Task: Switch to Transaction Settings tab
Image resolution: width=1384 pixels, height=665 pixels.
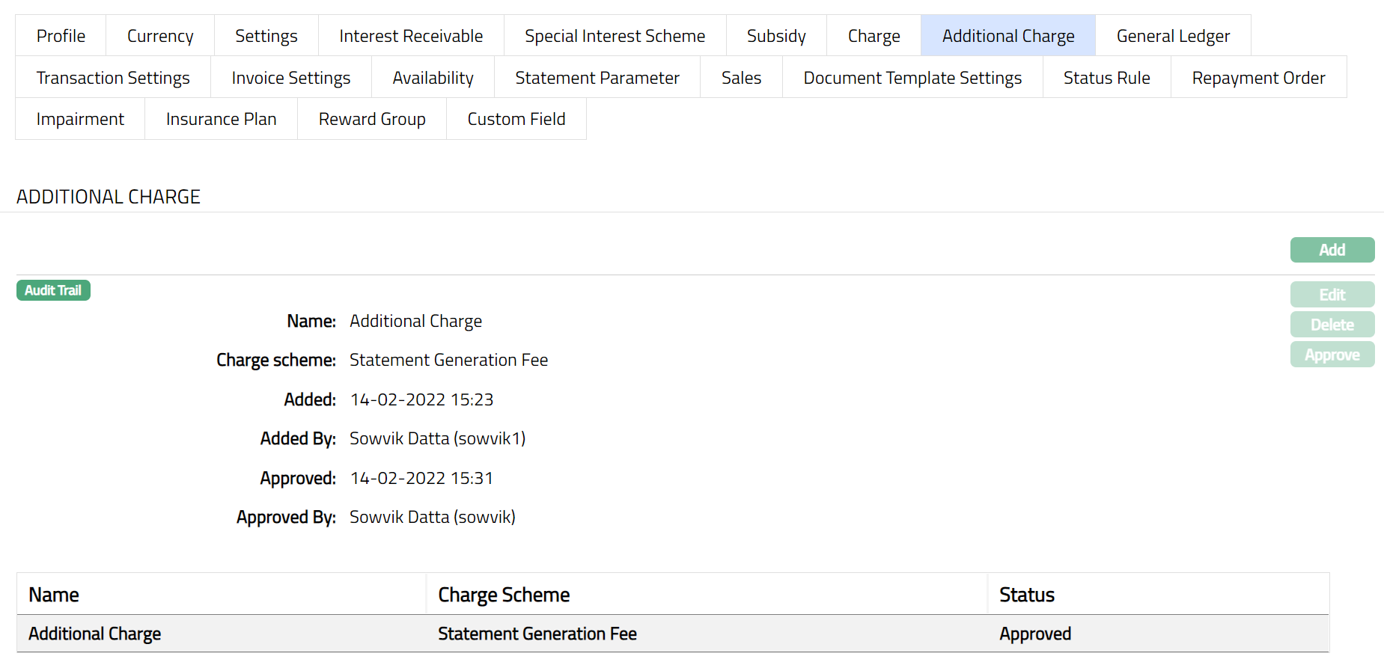Action: tap(113, 78)
